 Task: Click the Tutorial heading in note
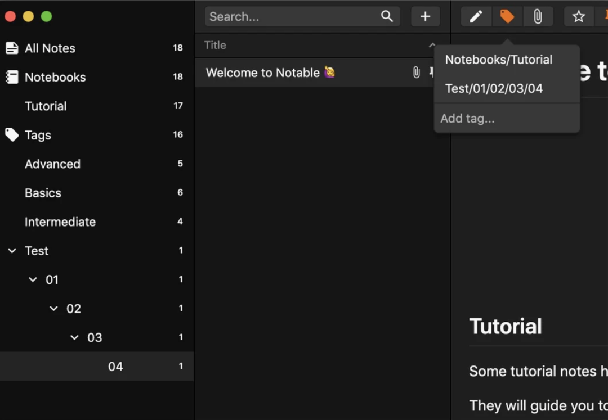pos(505,326)
